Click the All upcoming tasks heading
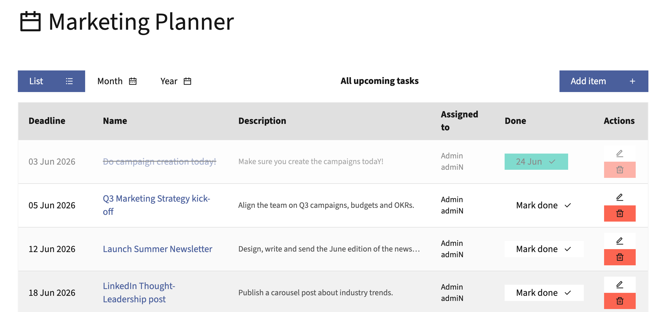Screen dimensions: 653x312 click(x=379, y=81)
